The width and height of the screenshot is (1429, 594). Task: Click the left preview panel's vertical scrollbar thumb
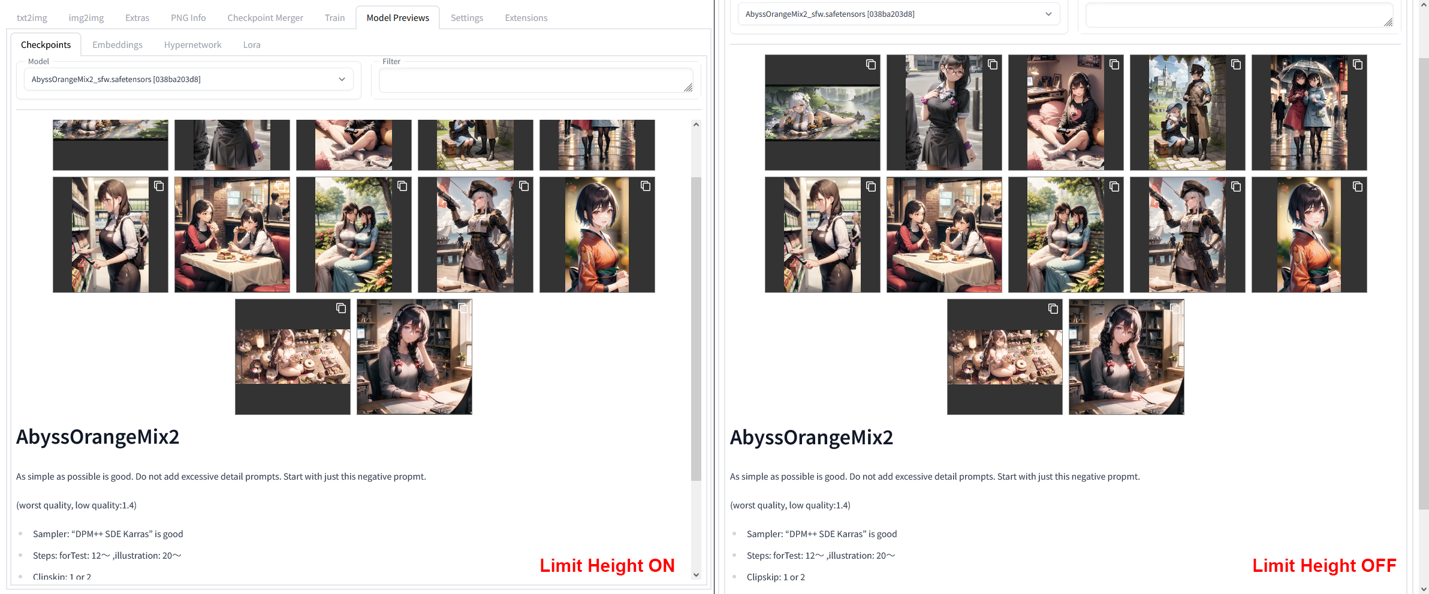pyautogui.click(x=696, y=328)
